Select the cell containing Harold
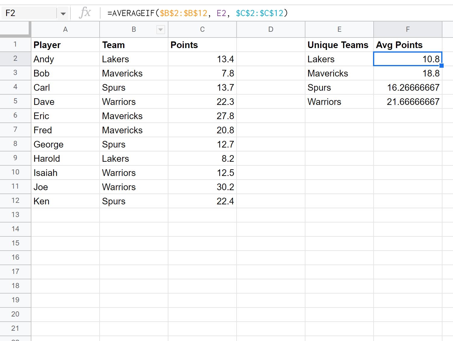453x341 pixels. [65, 158]
